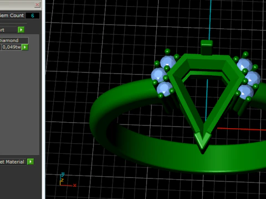
Task: Select the top-left blue gemstone
Action: tap(168, 62)
